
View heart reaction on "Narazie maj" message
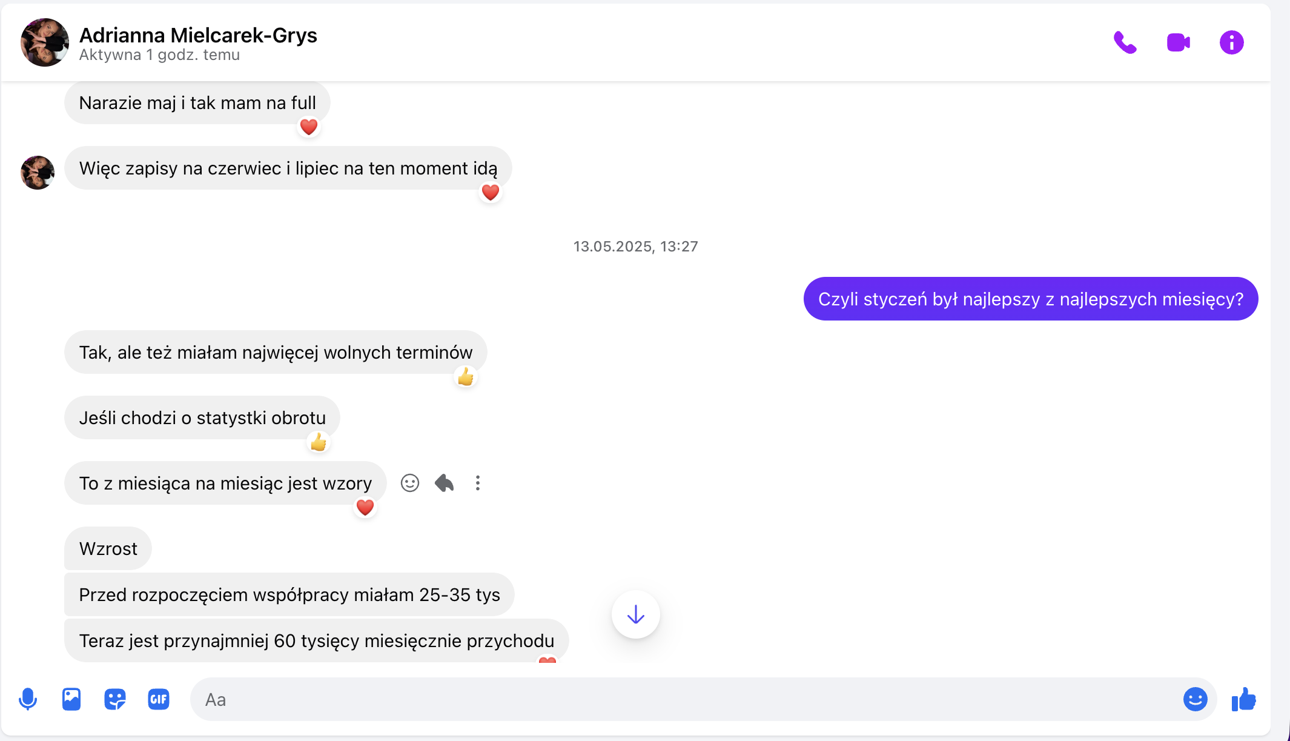[309, 127]
